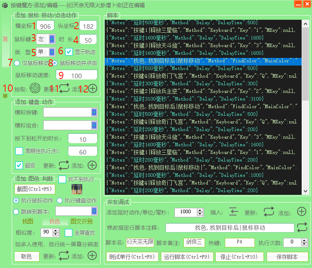This screenshot has height=268, width=312.
Task: Click the 取色 button
Action: point(27,256)
